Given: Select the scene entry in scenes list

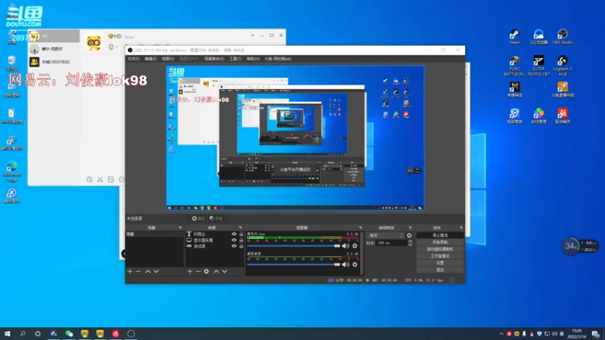Looking at the screenshot, I should (x=154, y=234).
